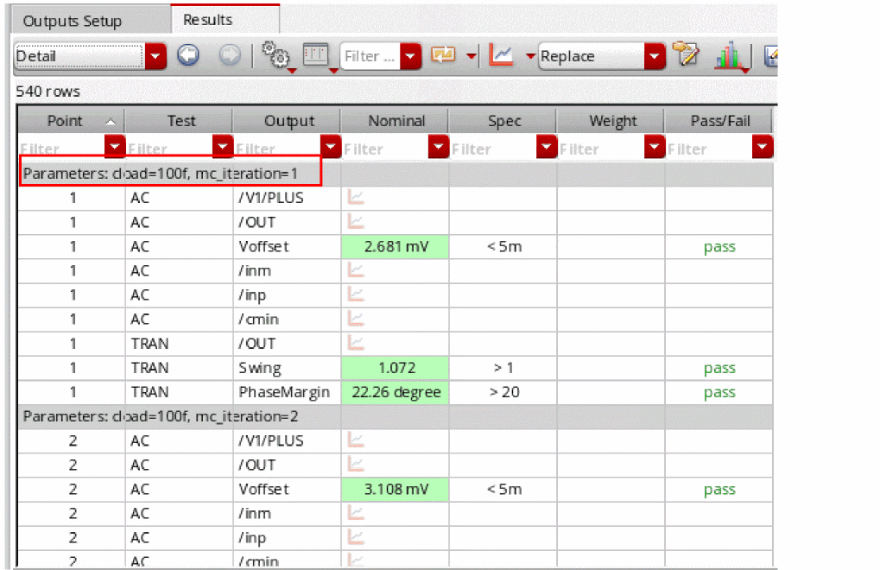
Task: Click the Spec column header
Action: pyautogui.click(x=503, y=121)
